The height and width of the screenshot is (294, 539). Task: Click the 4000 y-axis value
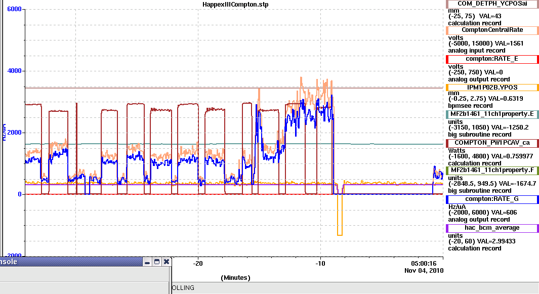tap(15, 70)
